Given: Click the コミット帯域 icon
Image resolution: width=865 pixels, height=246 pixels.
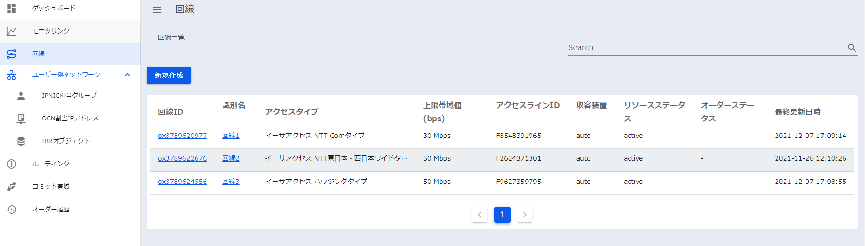Looking at the screenshot, I should pos(11,187).
